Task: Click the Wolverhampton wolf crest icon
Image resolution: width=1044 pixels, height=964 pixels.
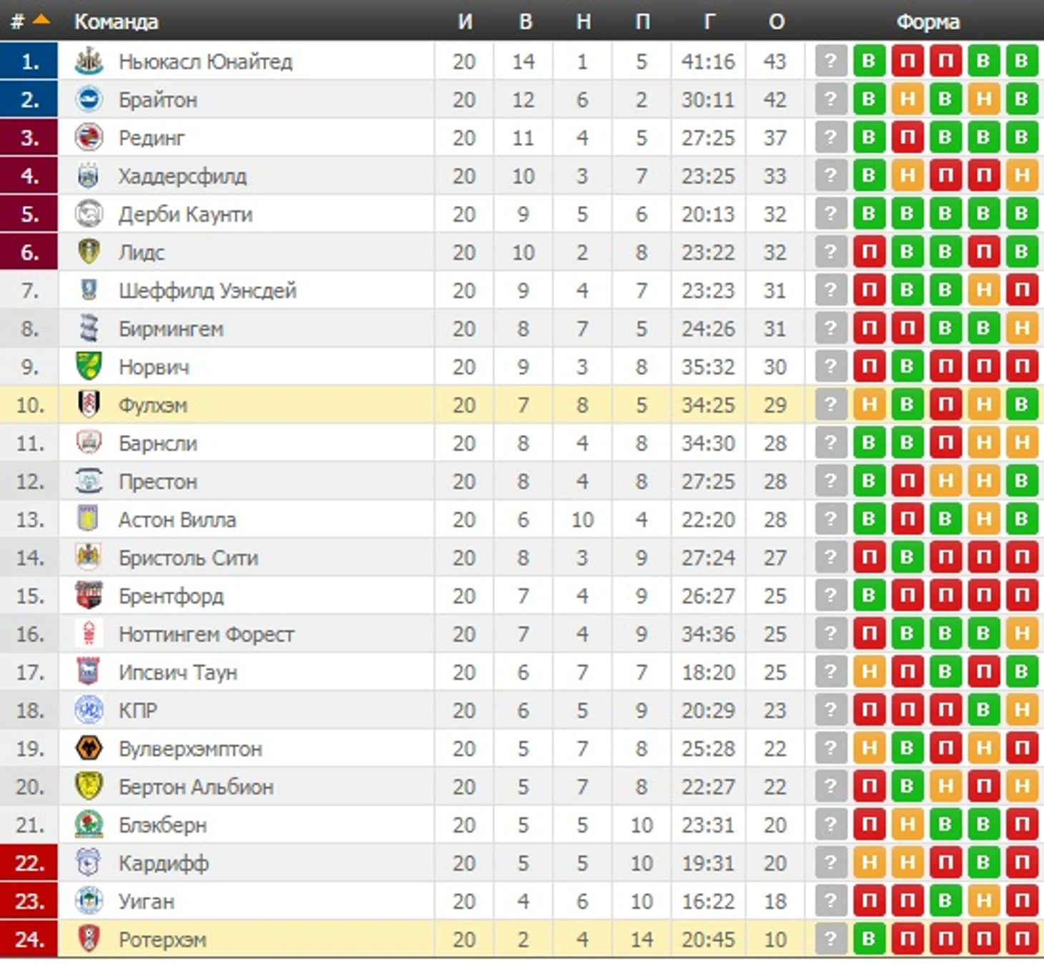Action: (89, 748)
